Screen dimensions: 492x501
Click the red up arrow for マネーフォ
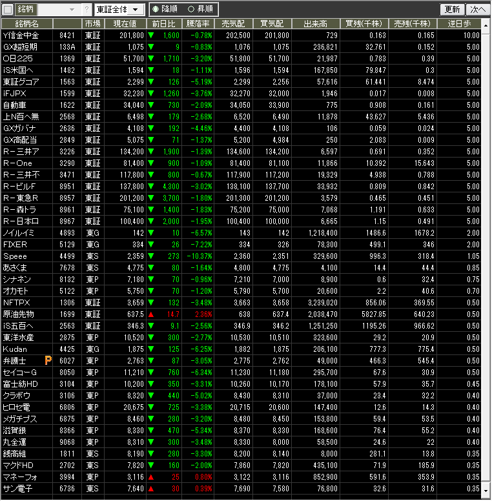click(x=151, y=476)
